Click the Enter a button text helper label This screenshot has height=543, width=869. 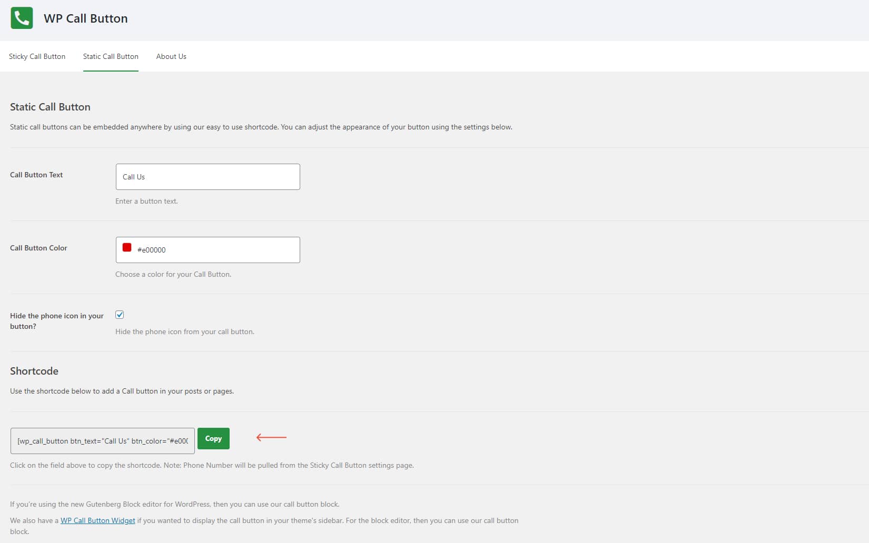click(146, 200)
